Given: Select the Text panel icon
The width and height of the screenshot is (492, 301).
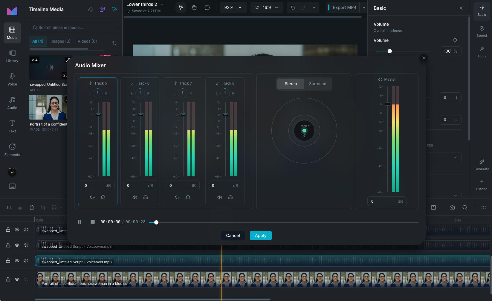Looking at the screenshot, I should click(12, 126).
